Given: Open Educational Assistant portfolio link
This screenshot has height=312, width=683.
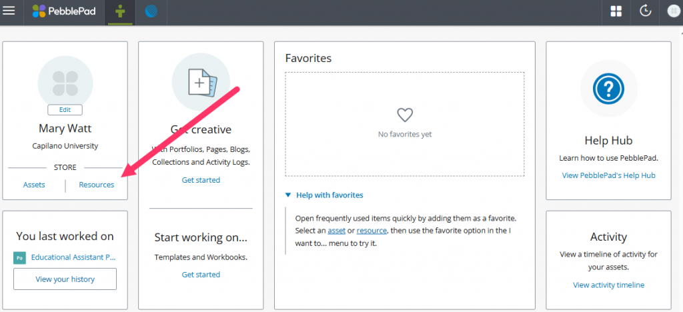Looking at the screenshot, I should pyautogui.click(x=73, y=257).
